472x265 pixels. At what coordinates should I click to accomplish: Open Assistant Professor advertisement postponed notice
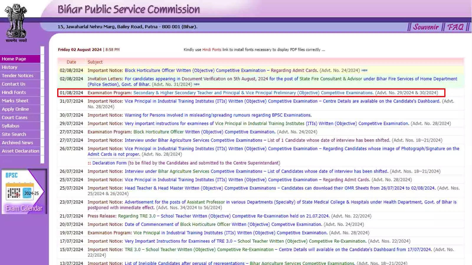click(x=272, y=205)
